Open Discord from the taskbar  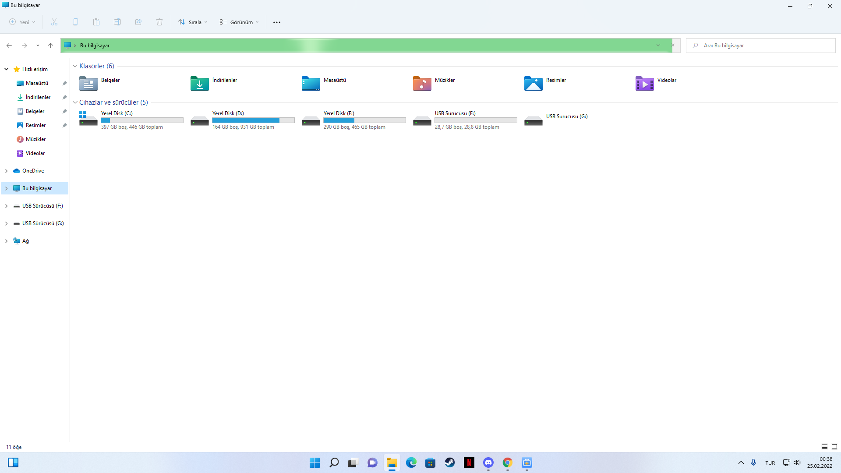coord(488,462)
